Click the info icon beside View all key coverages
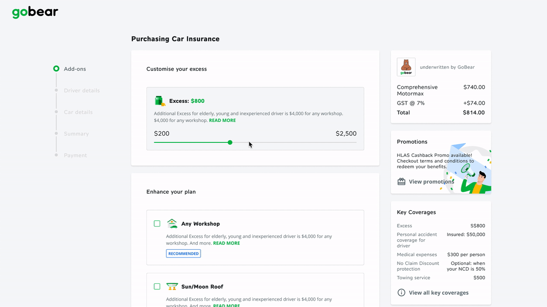Image resolution: width=547 pixels, height=307 pixels. pos(401,292)
